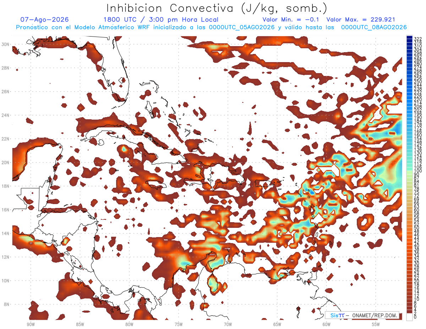
Task: Click the '55W' longitude label
Action: click(376, 324)
